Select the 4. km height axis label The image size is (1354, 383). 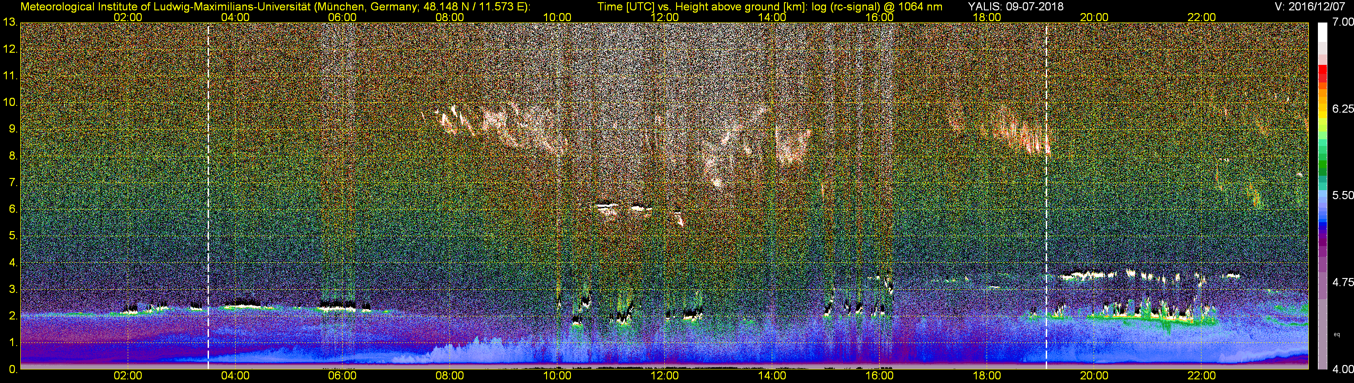13,262
